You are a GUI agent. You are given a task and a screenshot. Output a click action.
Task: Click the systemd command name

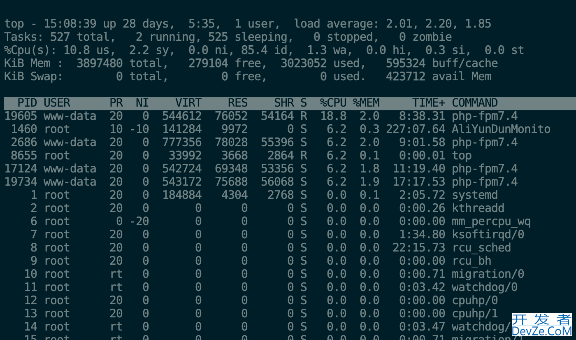click(x=475, y=195)
